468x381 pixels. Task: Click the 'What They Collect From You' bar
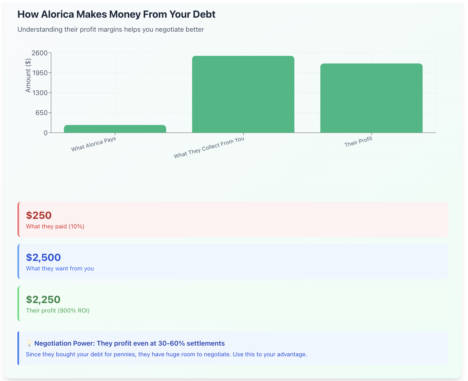coord(243,94)
